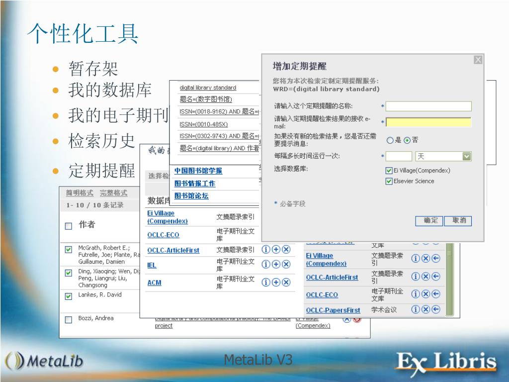Click the 确定 button

(x=429, y=221)
